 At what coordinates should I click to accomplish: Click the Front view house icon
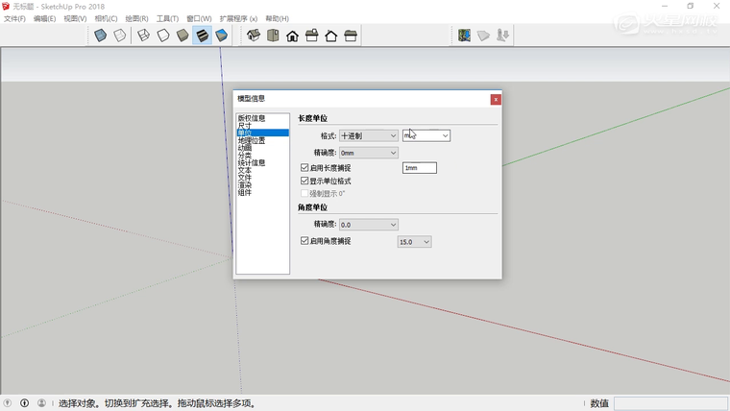[292, 36]
